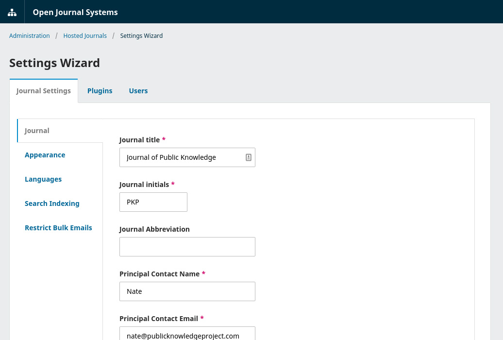Open the Hosted Journals breadcrumb link
503x340 pixels.
click(85, 36)
